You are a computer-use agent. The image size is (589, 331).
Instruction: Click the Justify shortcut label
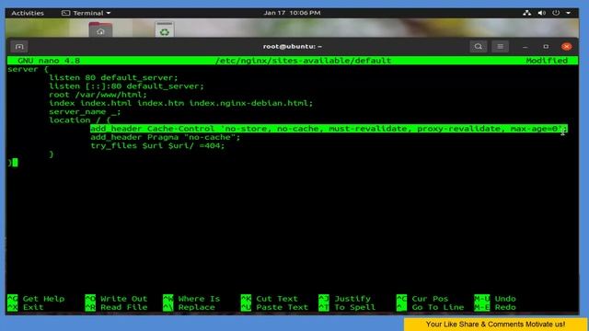[352, 299]
